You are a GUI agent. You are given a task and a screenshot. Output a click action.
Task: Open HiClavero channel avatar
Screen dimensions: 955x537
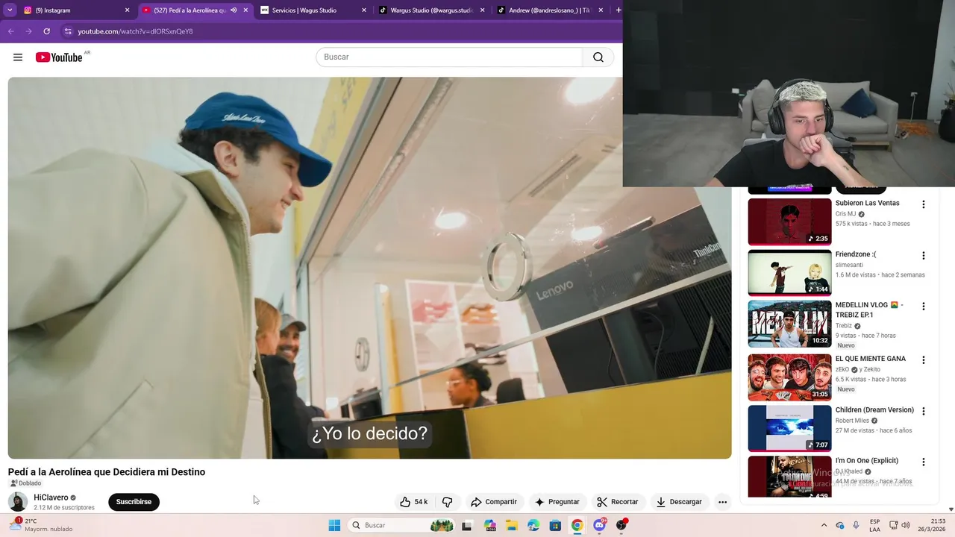18,502
